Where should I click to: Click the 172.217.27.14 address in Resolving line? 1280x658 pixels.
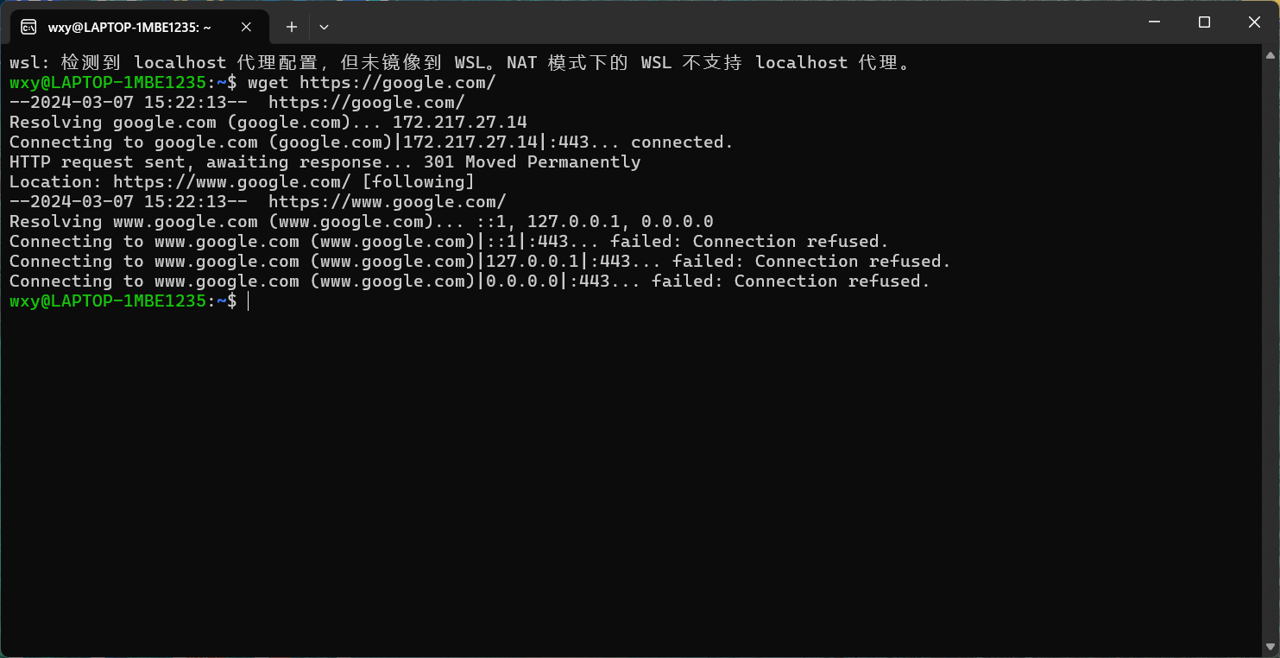click(x=460, y=123)
